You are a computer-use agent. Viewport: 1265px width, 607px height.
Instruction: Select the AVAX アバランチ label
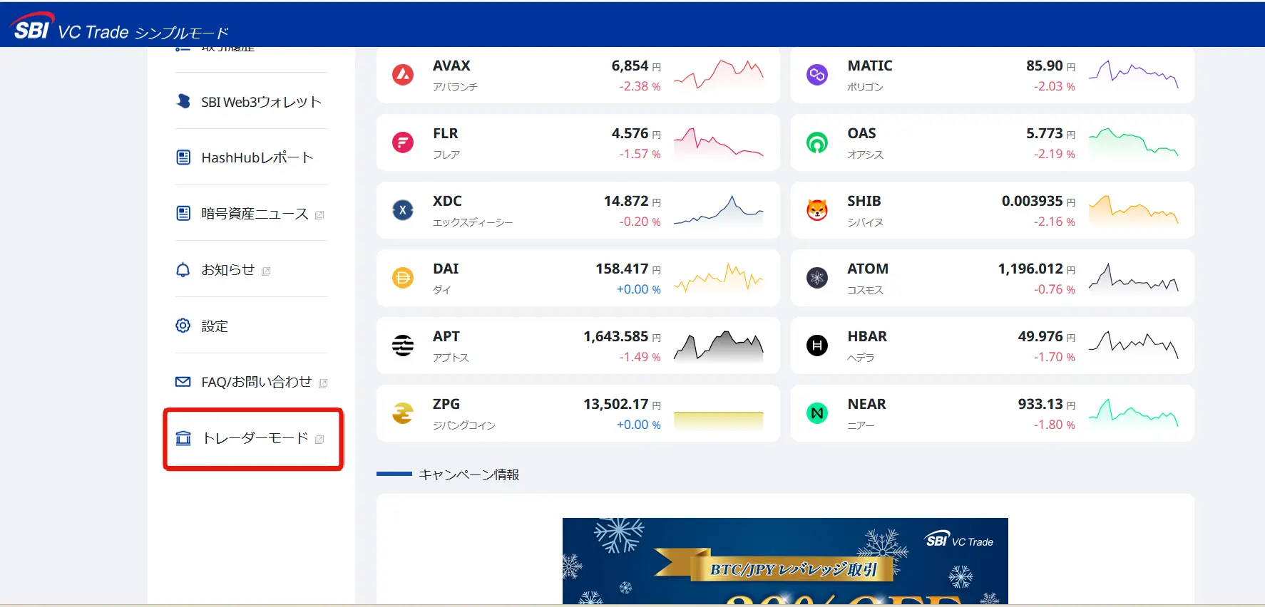[455, 87]
